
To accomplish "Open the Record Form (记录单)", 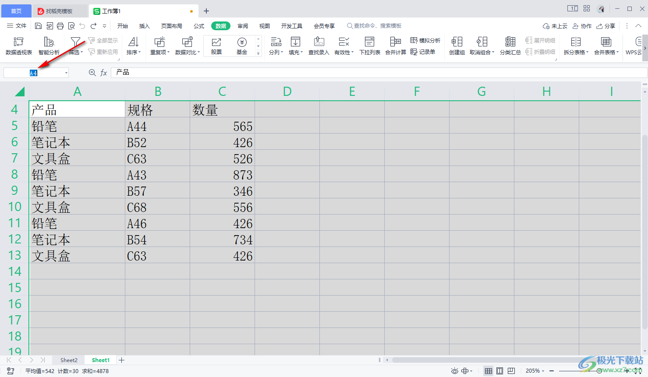I will 423,52.
